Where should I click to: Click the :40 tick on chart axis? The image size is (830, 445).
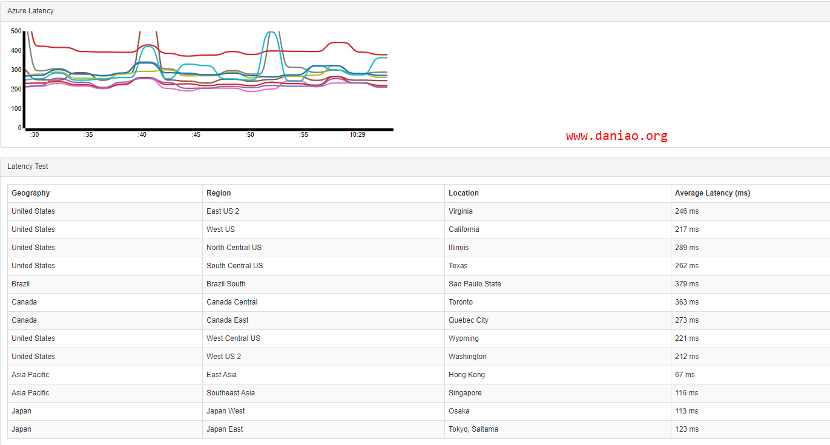(142, 135)
